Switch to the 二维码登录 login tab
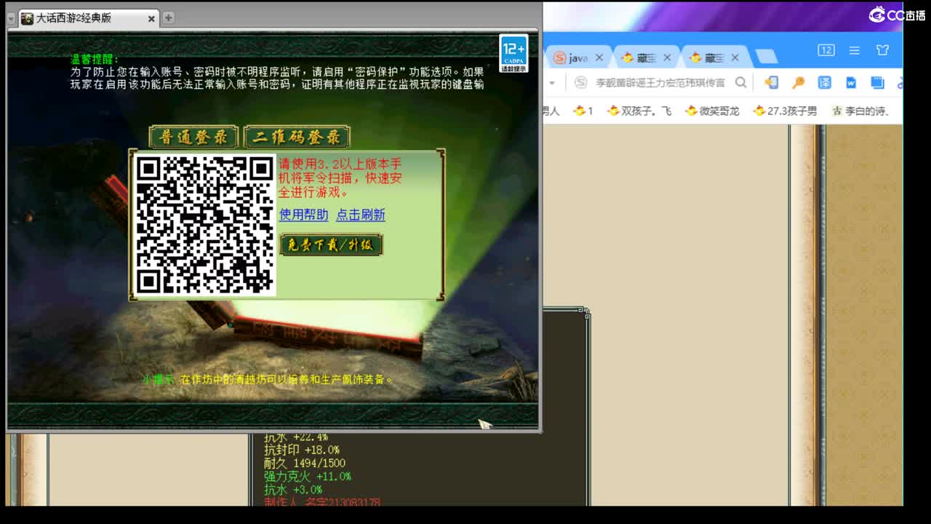Viewport: 931px width, 524px height. pos(297,137)
